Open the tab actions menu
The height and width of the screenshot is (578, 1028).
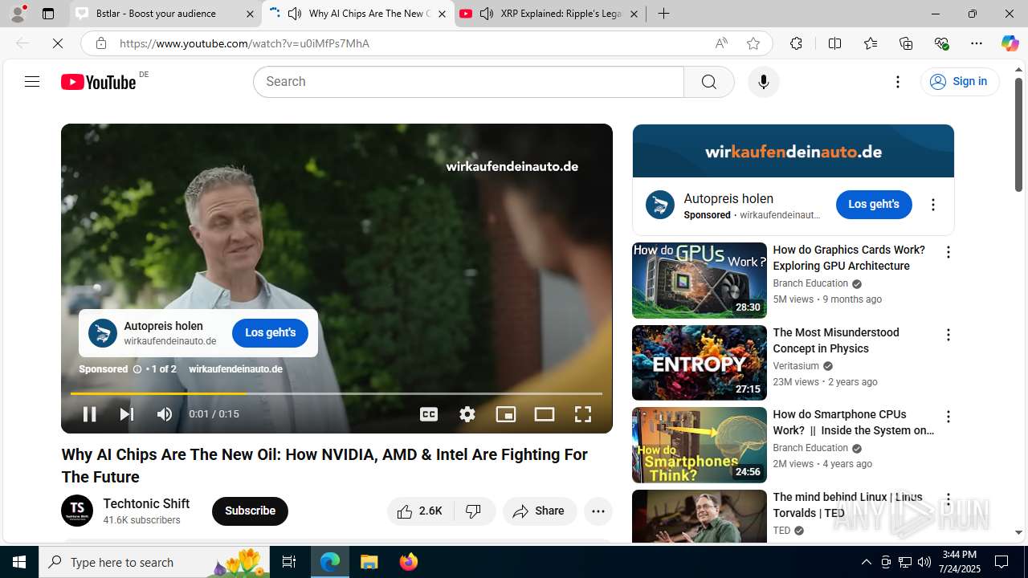point(48,14)
